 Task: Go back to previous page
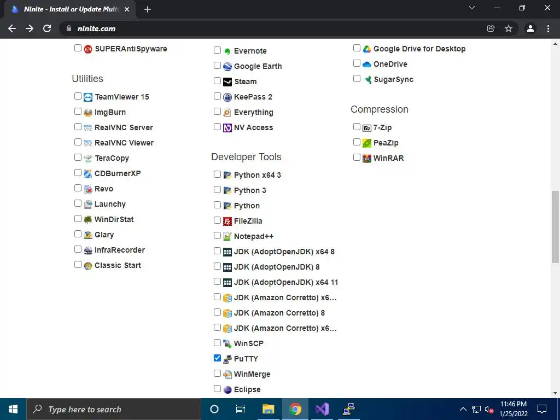12,28
